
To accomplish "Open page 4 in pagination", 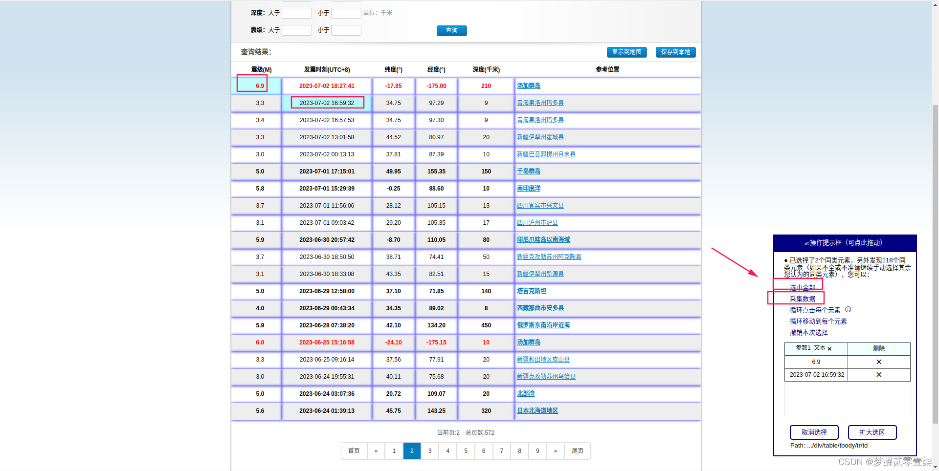I will click(448, 451).
